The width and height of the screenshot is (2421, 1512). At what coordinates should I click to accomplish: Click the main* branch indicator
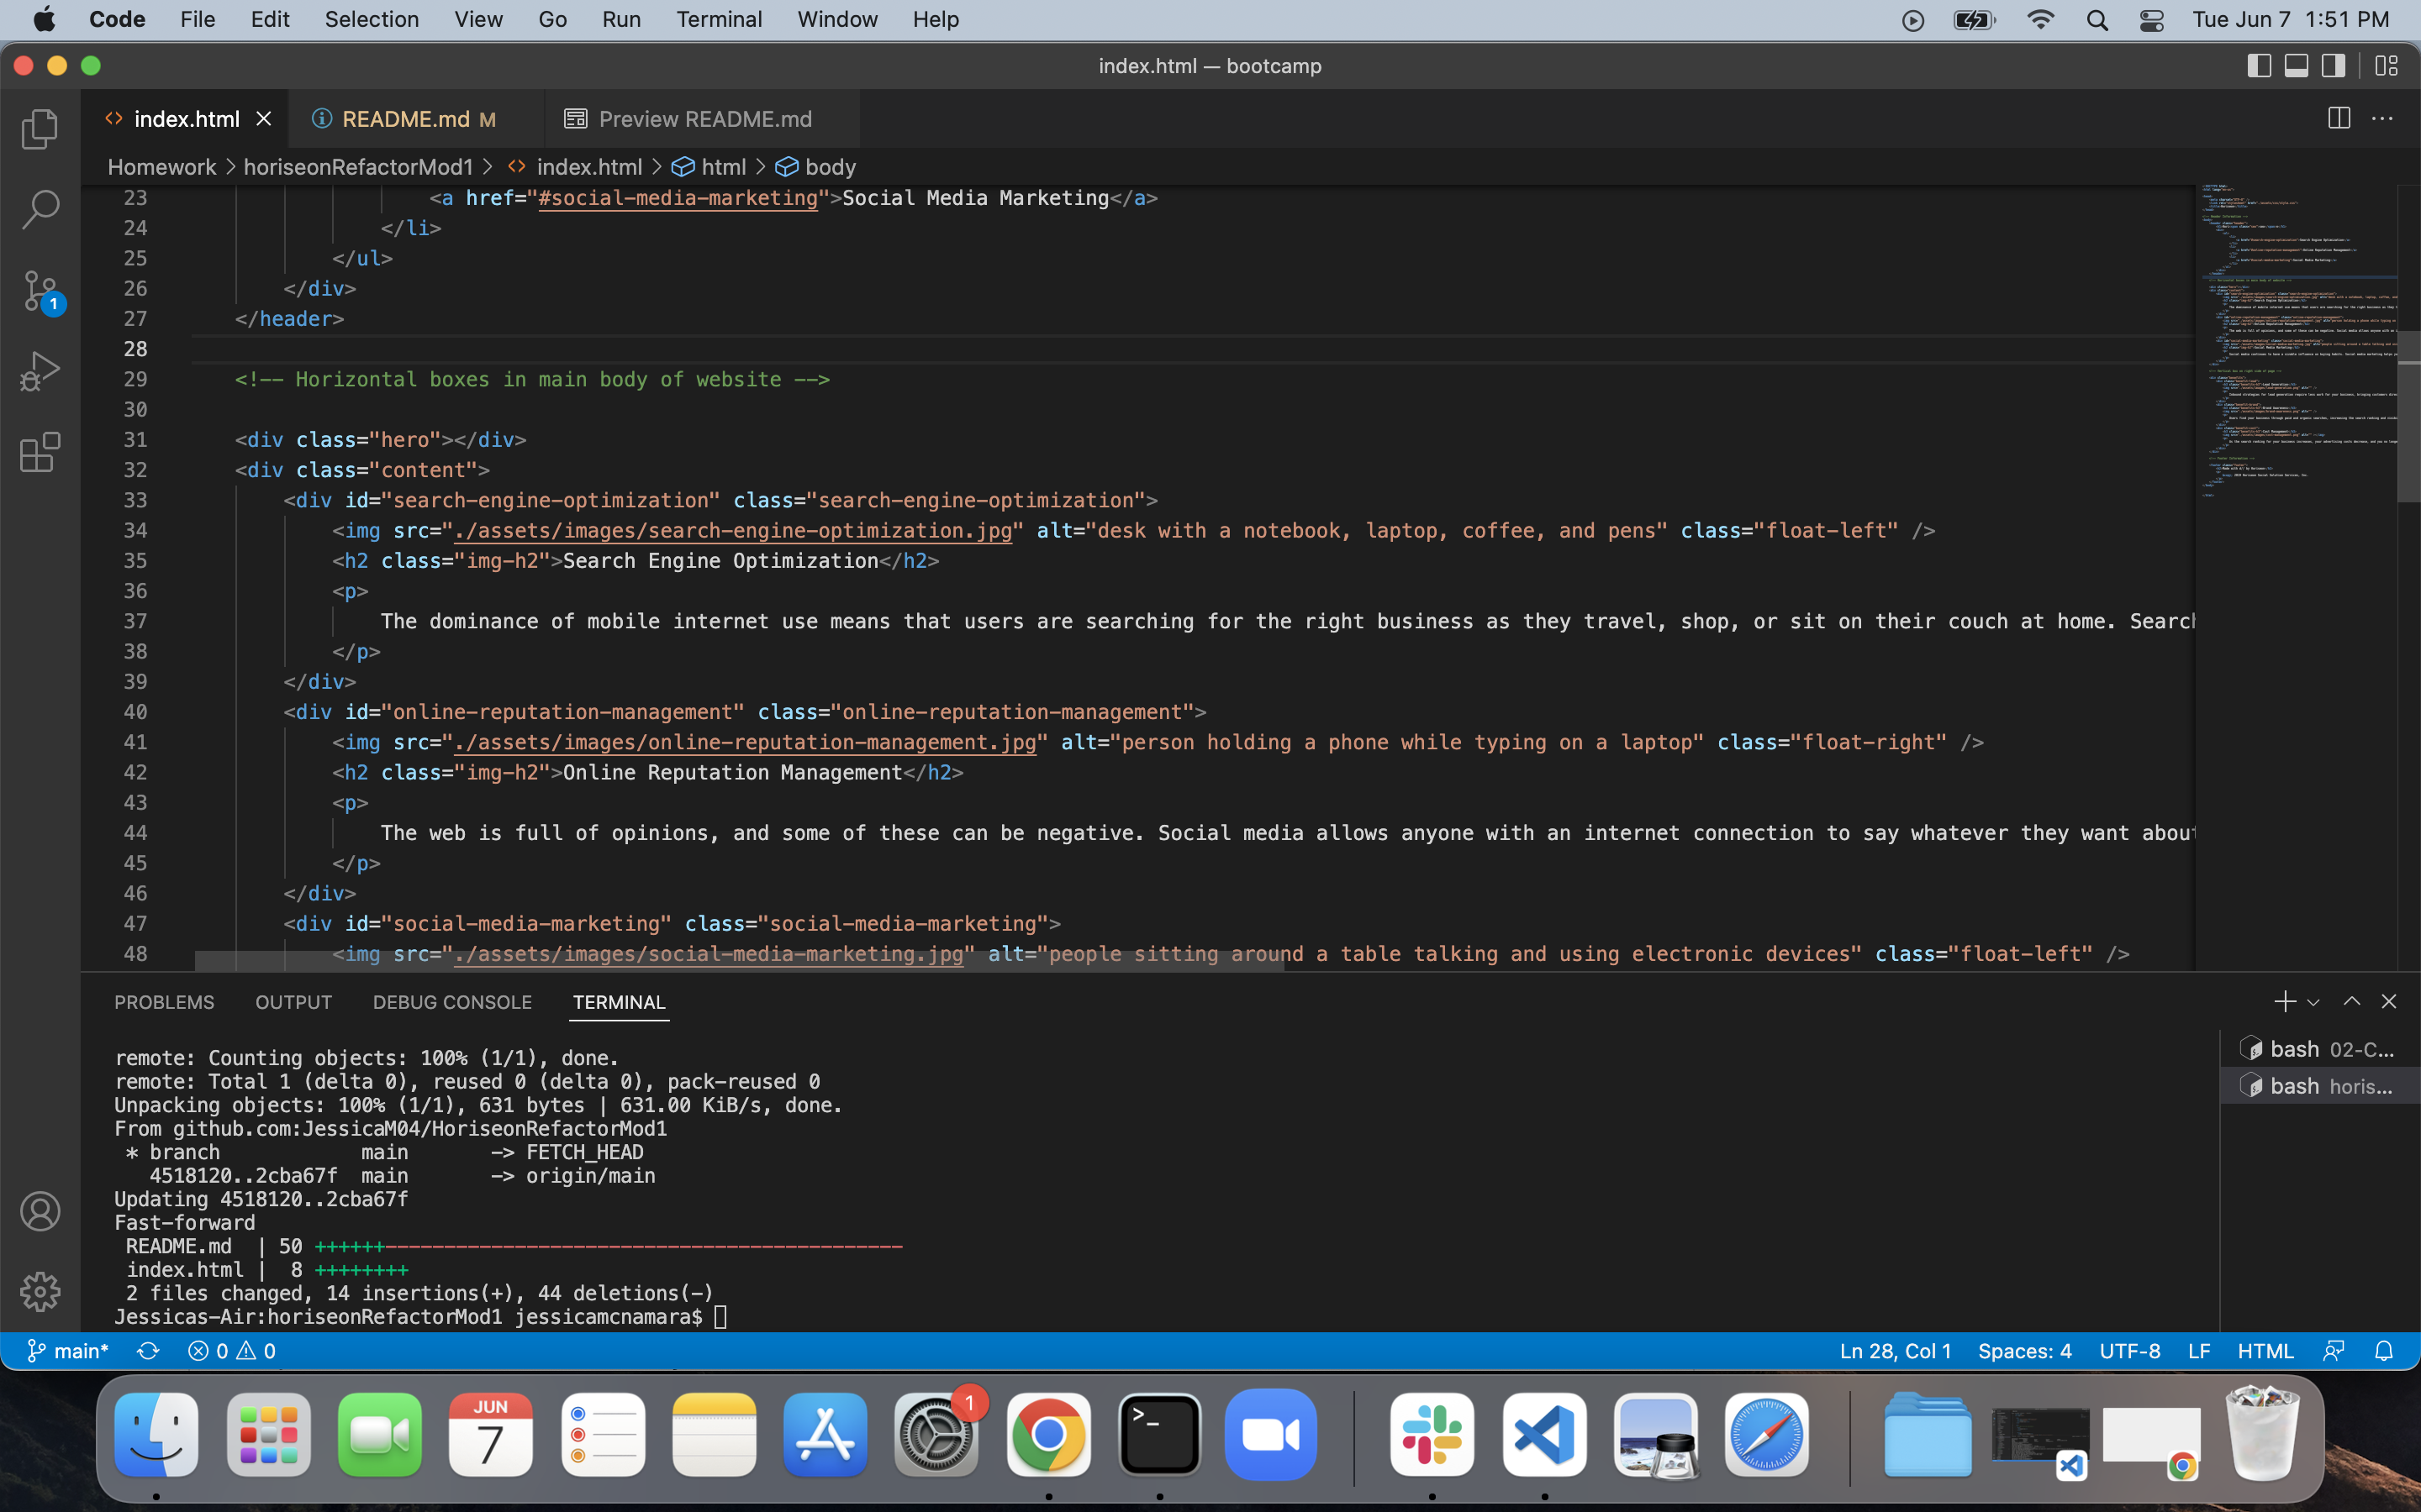(x=67, y=1351)
